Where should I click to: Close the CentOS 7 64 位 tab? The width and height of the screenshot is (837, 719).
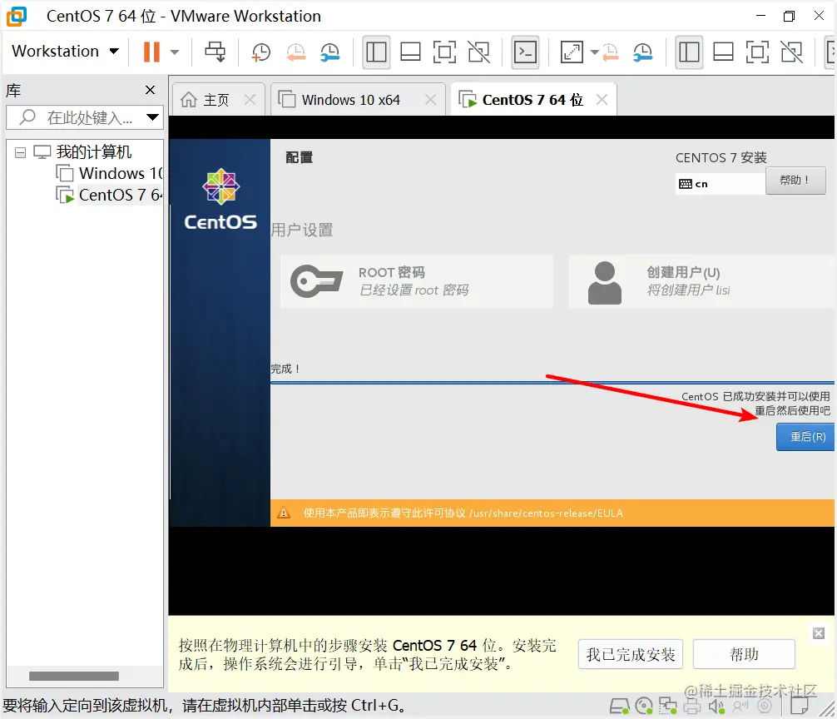[x=602, y=99]
